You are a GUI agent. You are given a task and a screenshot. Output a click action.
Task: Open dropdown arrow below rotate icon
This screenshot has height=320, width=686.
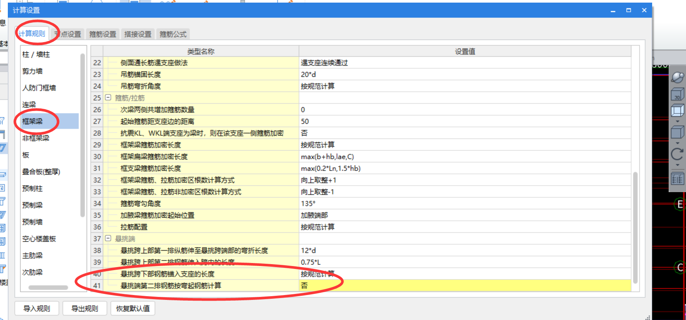point(677,165)
